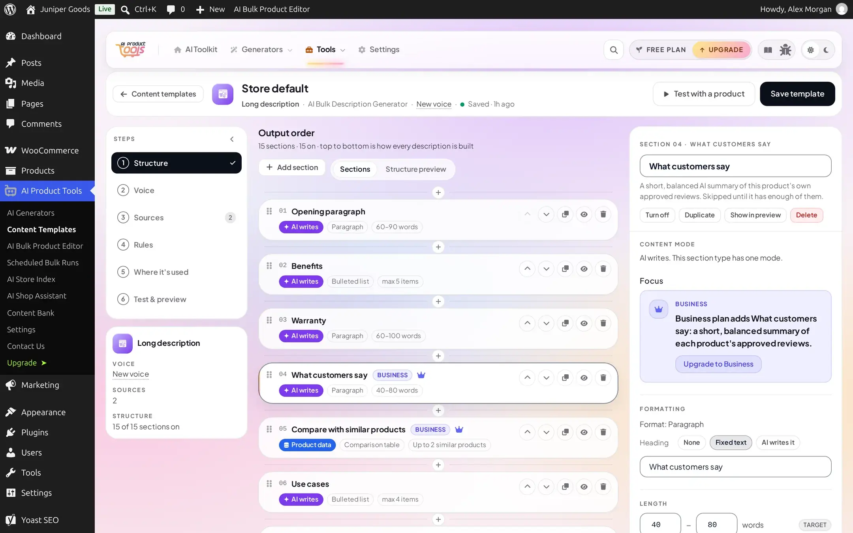Viewport: 853px width, 533px height.
Task: Set Heading option to None
Action: click(691, 443)
